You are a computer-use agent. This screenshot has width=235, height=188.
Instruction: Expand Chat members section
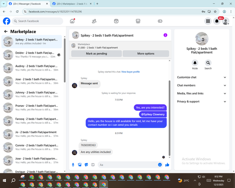(202, 86)
